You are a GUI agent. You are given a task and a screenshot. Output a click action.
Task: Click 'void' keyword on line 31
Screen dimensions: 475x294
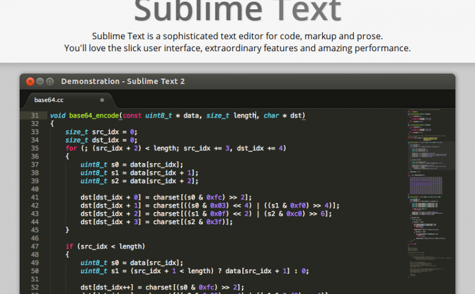[58, 116]
